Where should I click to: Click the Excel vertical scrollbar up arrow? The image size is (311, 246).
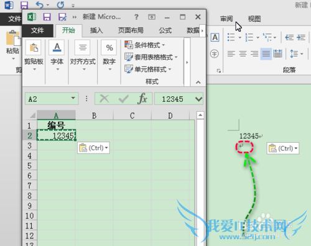click(x=200, y=115)
